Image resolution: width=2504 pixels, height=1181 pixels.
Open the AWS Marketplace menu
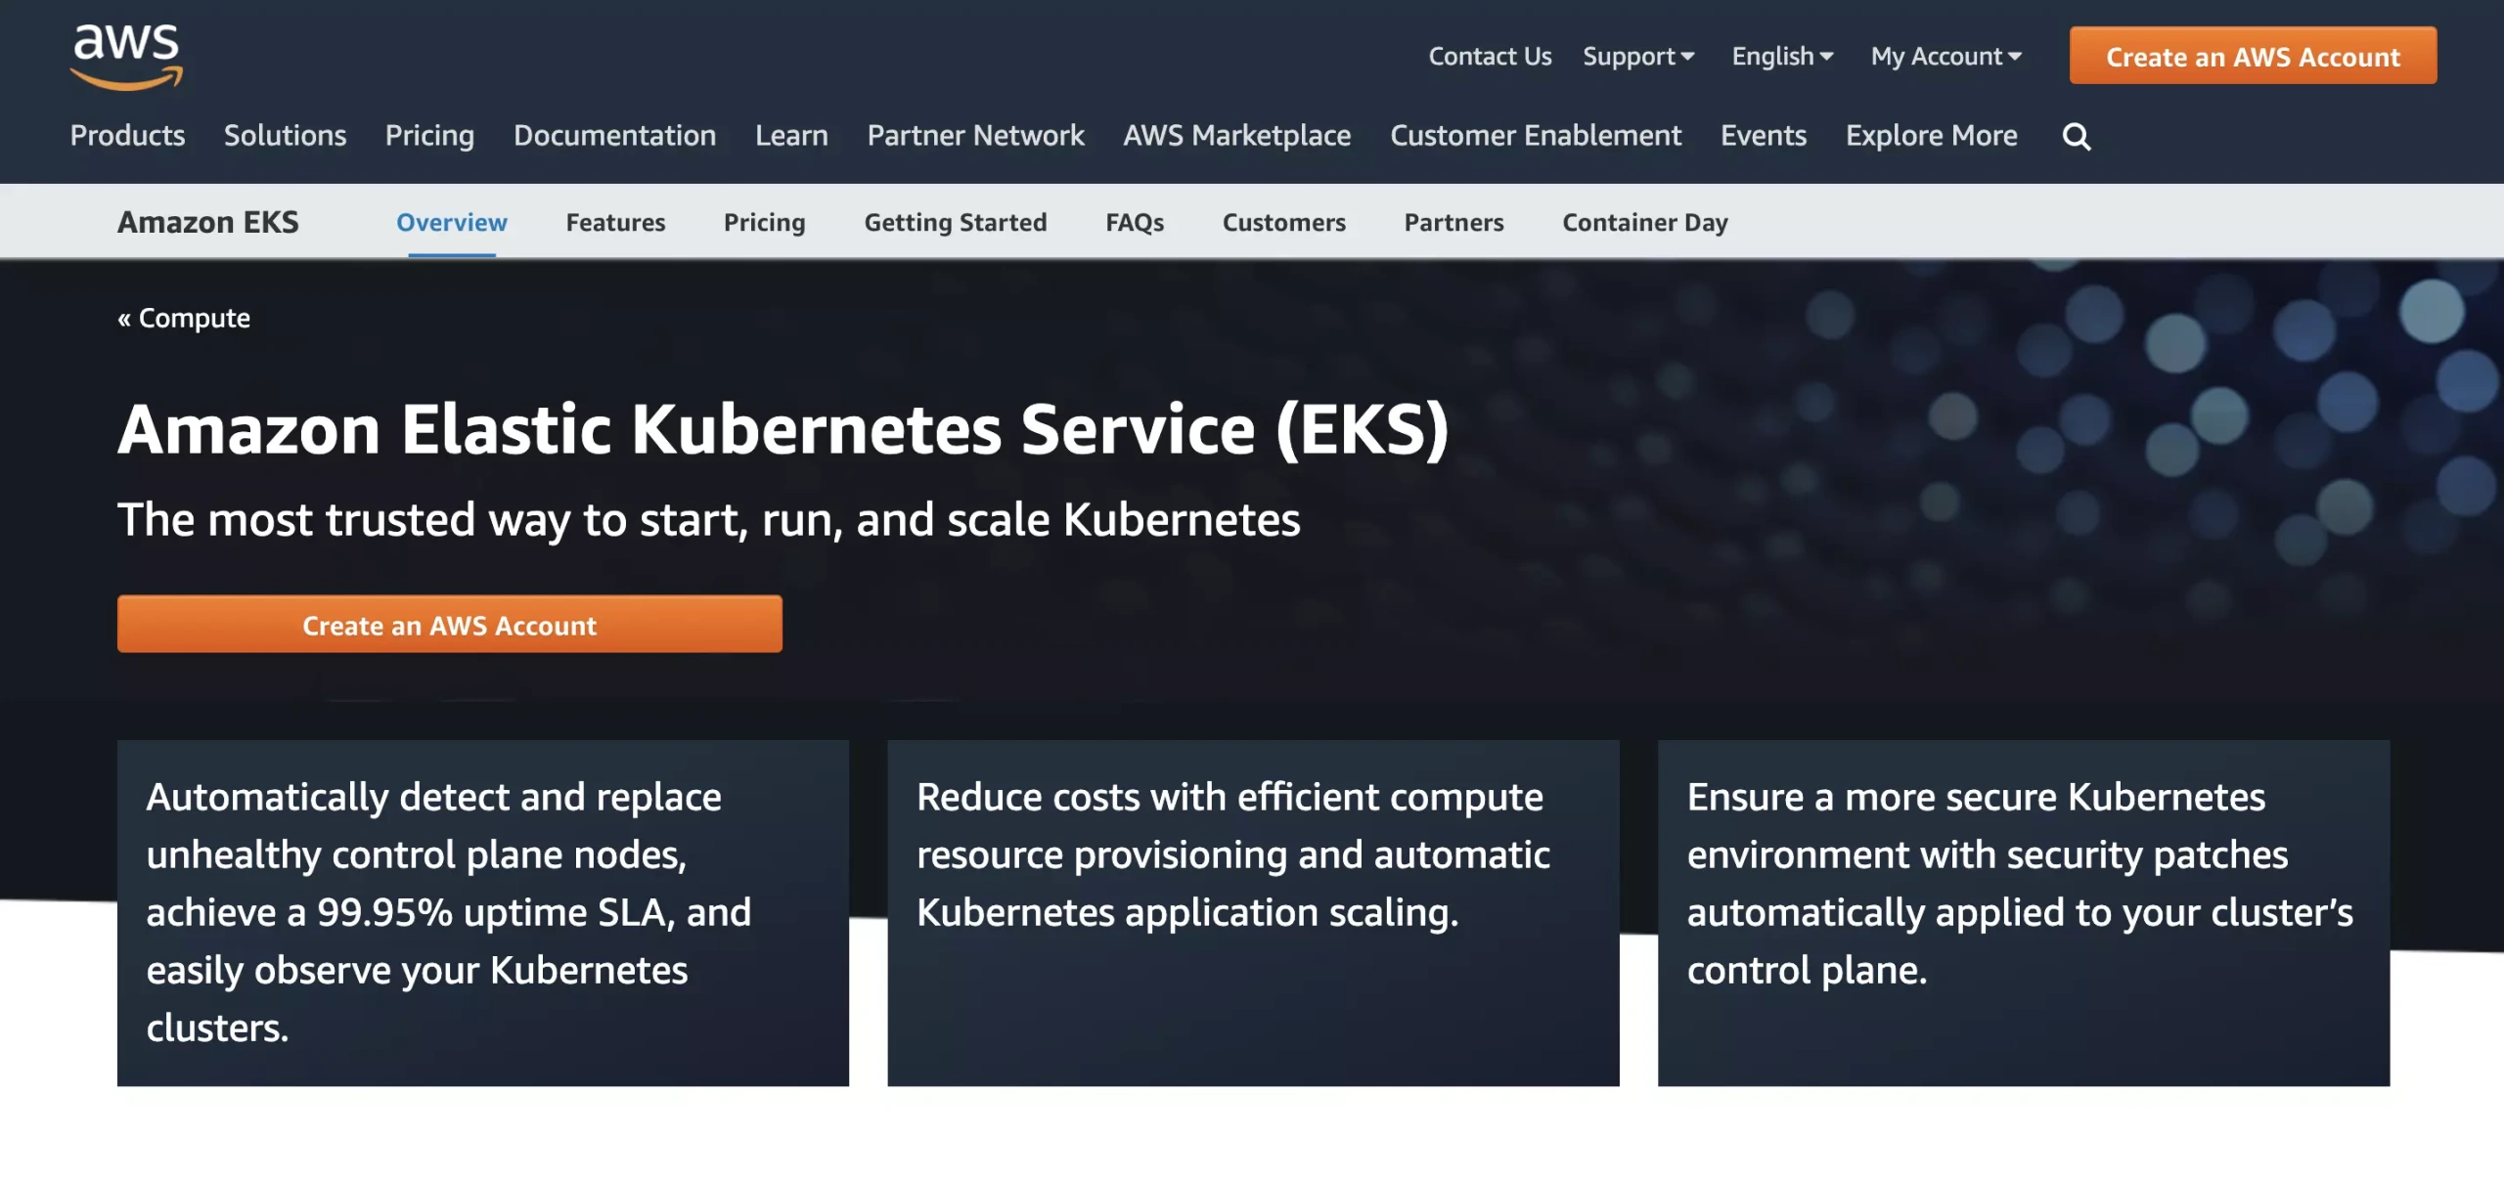tap(1236, 135)
